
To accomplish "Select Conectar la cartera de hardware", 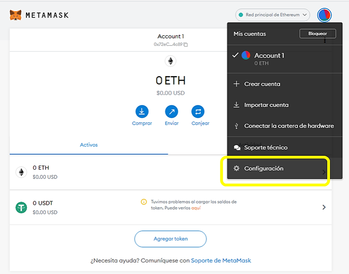I will (284, 126).
